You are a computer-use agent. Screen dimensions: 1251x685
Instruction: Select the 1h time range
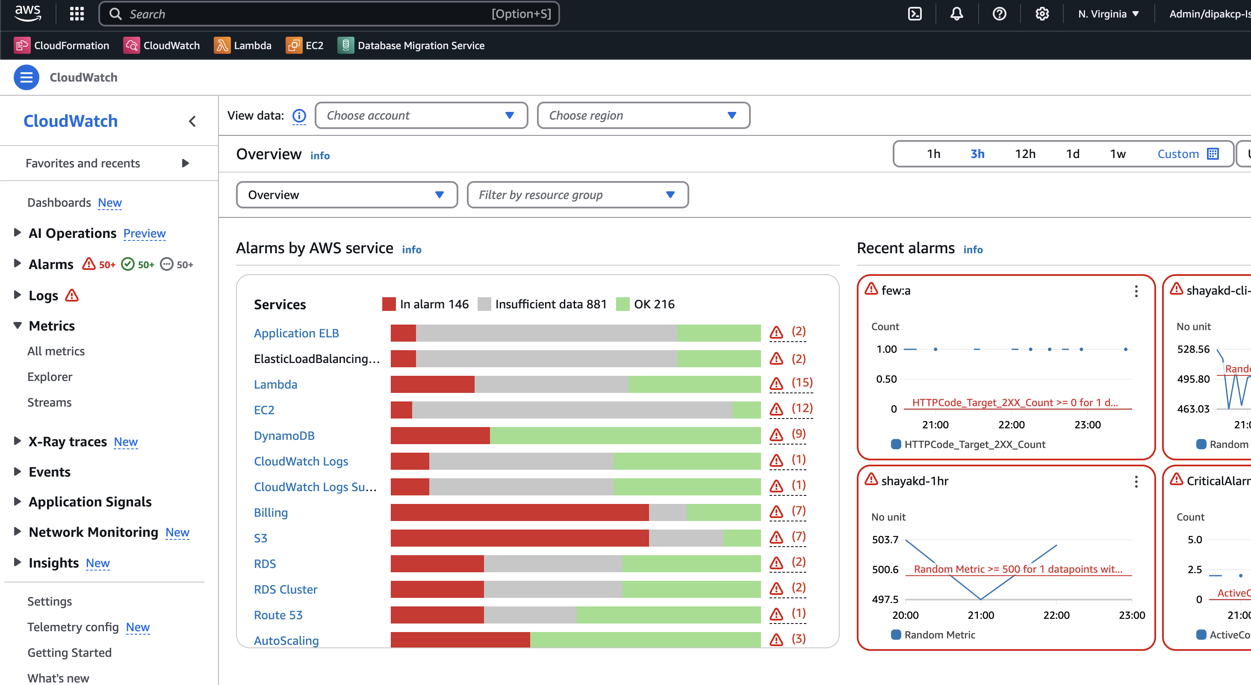(933, 154)
